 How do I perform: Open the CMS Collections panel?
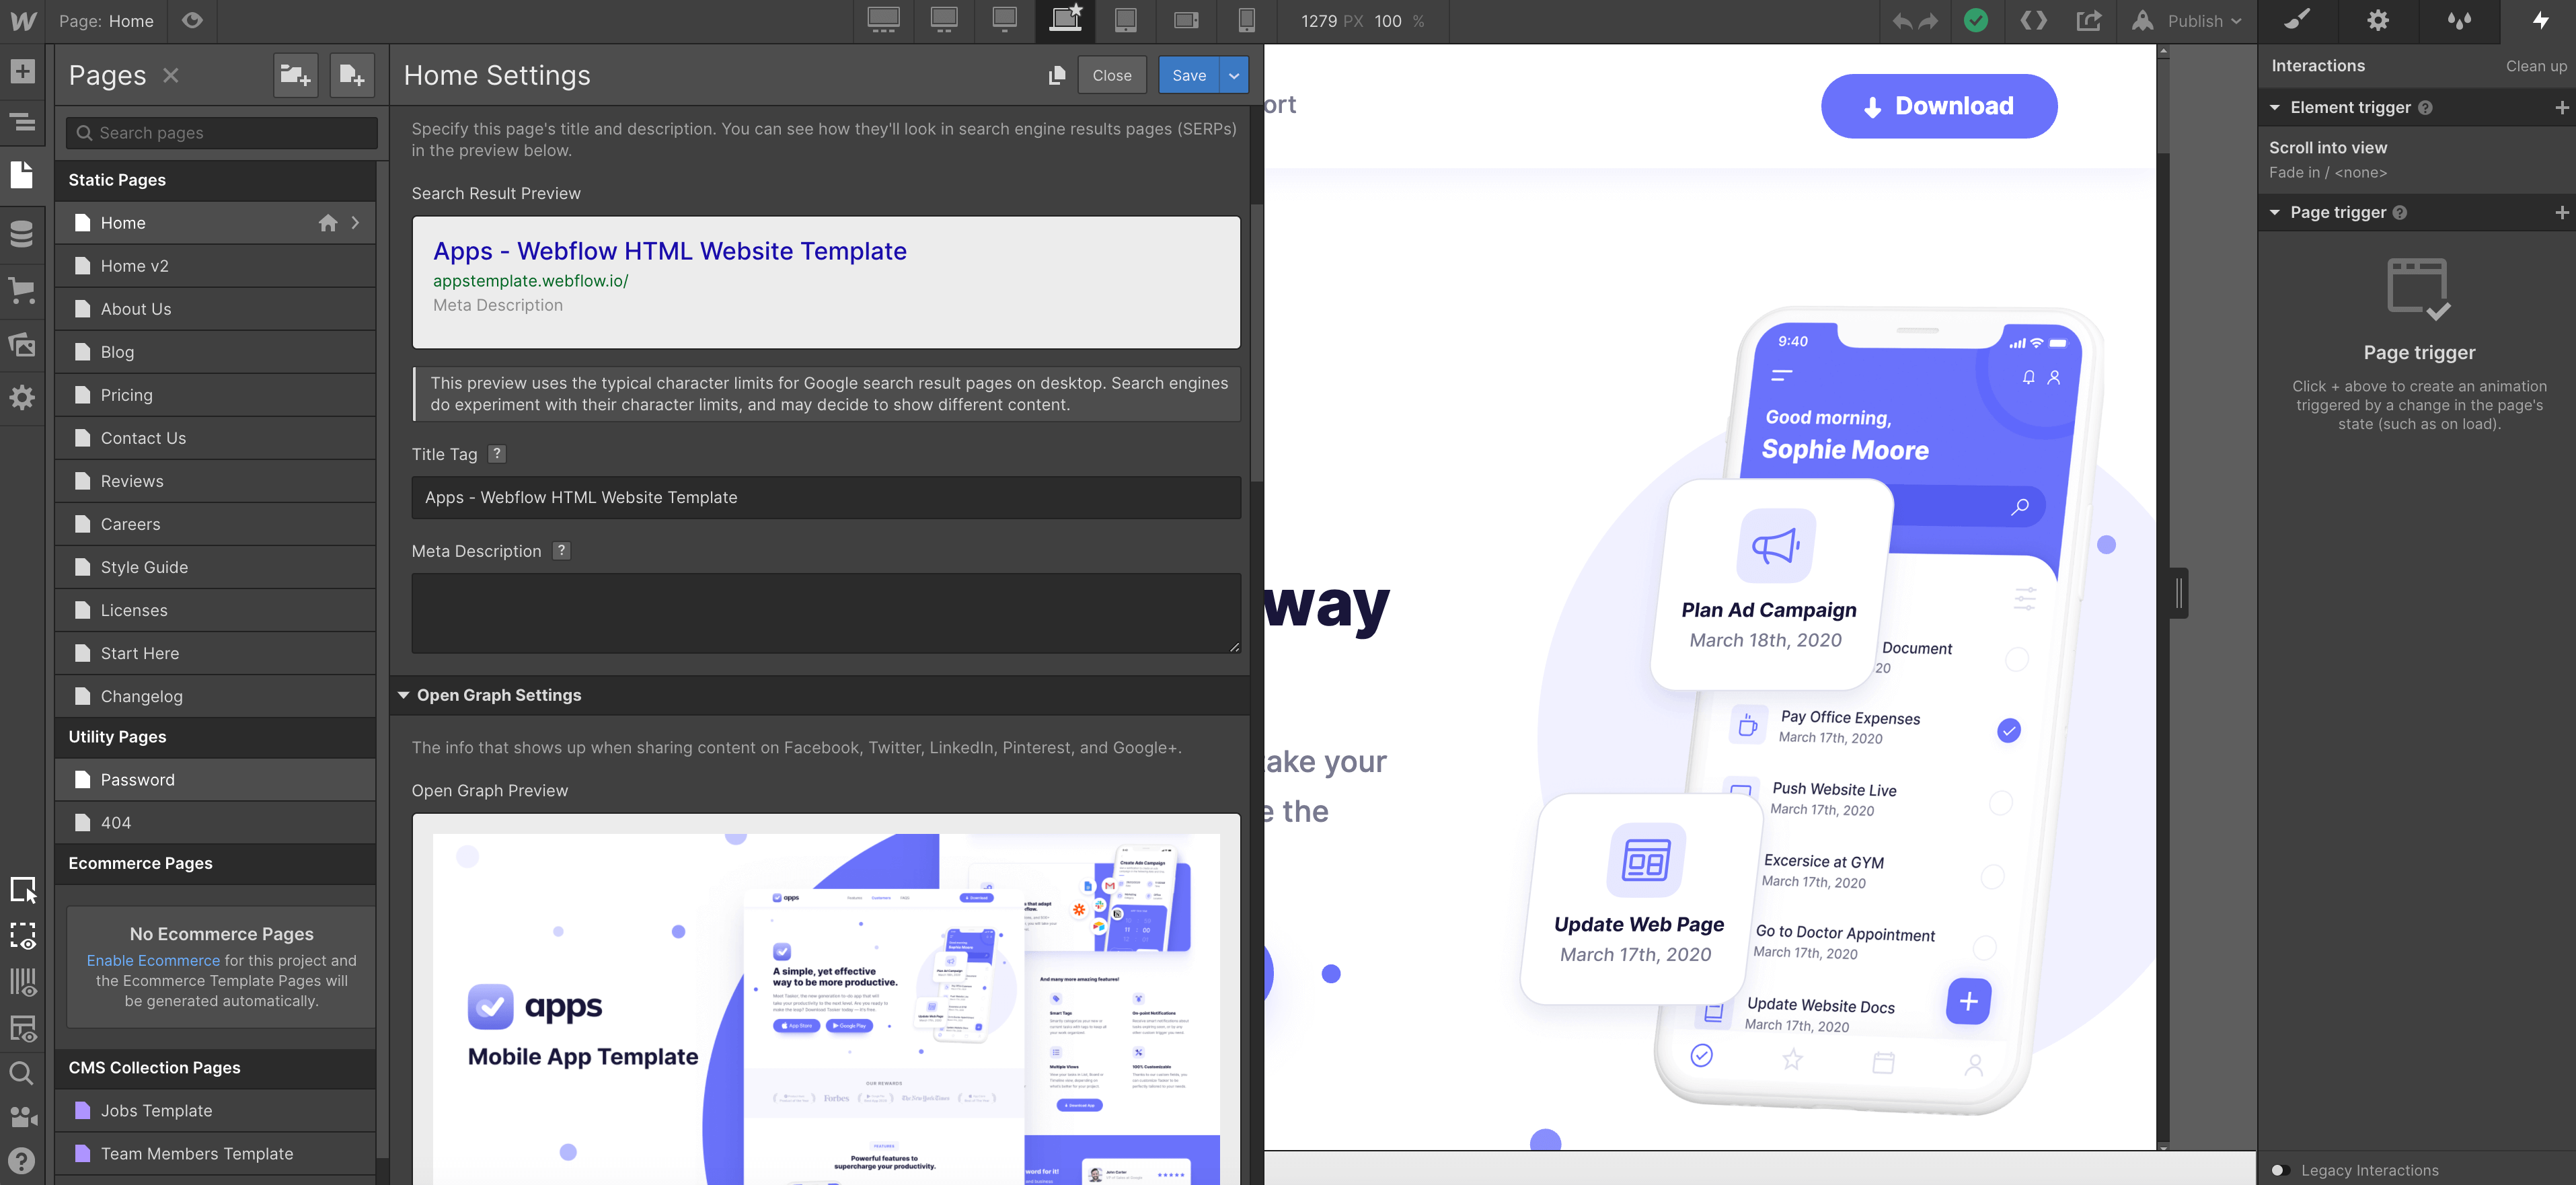click(22, 233)
